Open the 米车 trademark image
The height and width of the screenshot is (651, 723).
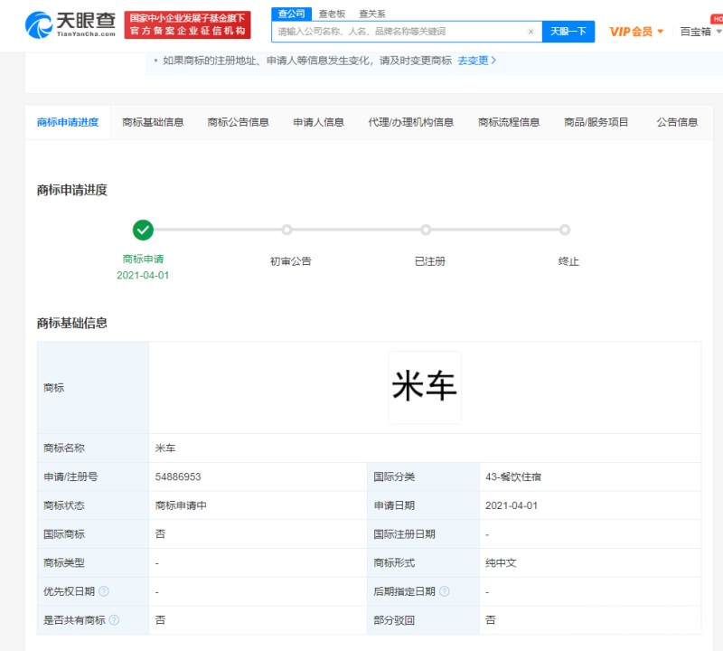pyautogui.click(x=424, y=387)
